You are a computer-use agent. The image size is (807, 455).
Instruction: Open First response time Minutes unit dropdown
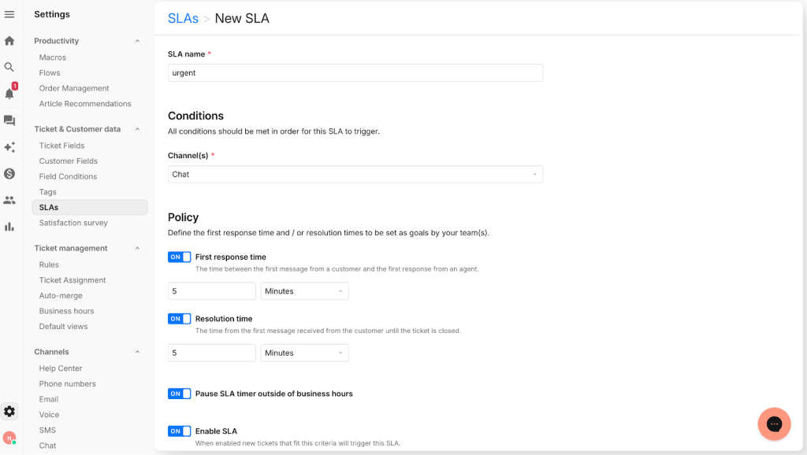click(304, 291)
